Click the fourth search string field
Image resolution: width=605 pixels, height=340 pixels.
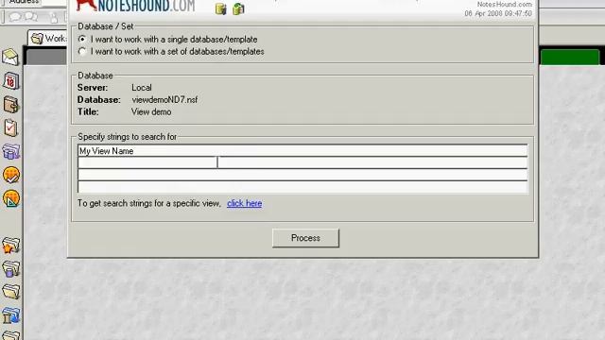click(x=302, y=187)
